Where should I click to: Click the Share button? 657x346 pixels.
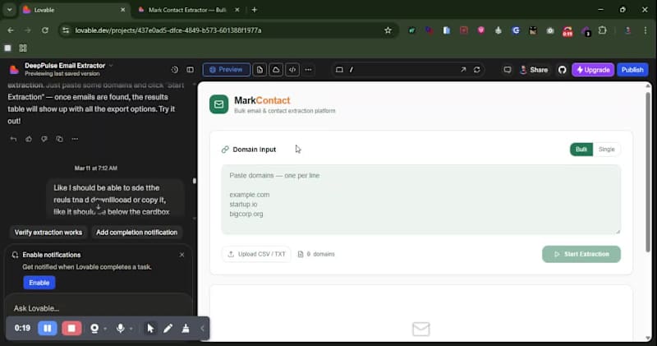coord(534,70)
